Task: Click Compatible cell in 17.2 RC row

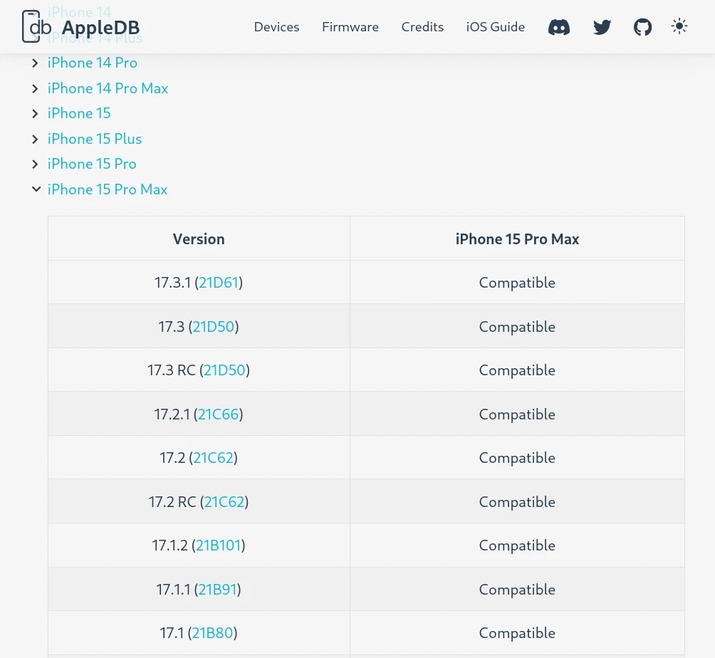Action: tap(517, 502)
